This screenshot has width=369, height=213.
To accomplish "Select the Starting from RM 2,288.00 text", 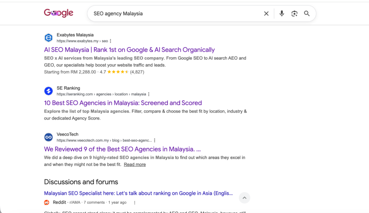I will 70,72.
